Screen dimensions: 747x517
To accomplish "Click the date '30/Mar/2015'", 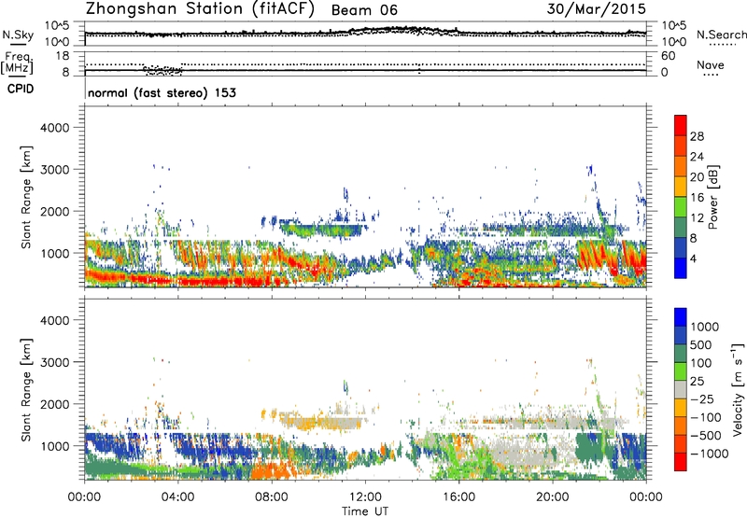I will pyautogui.click(x=597, y=9).
